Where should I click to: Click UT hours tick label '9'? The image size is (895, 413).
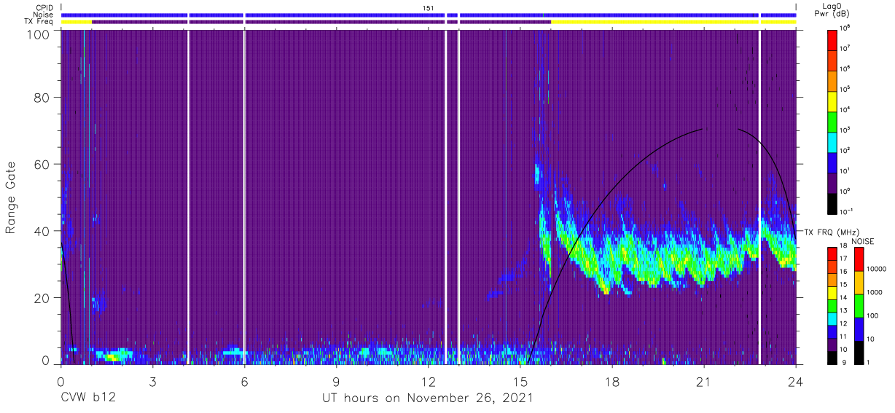[x=336, y=381]
